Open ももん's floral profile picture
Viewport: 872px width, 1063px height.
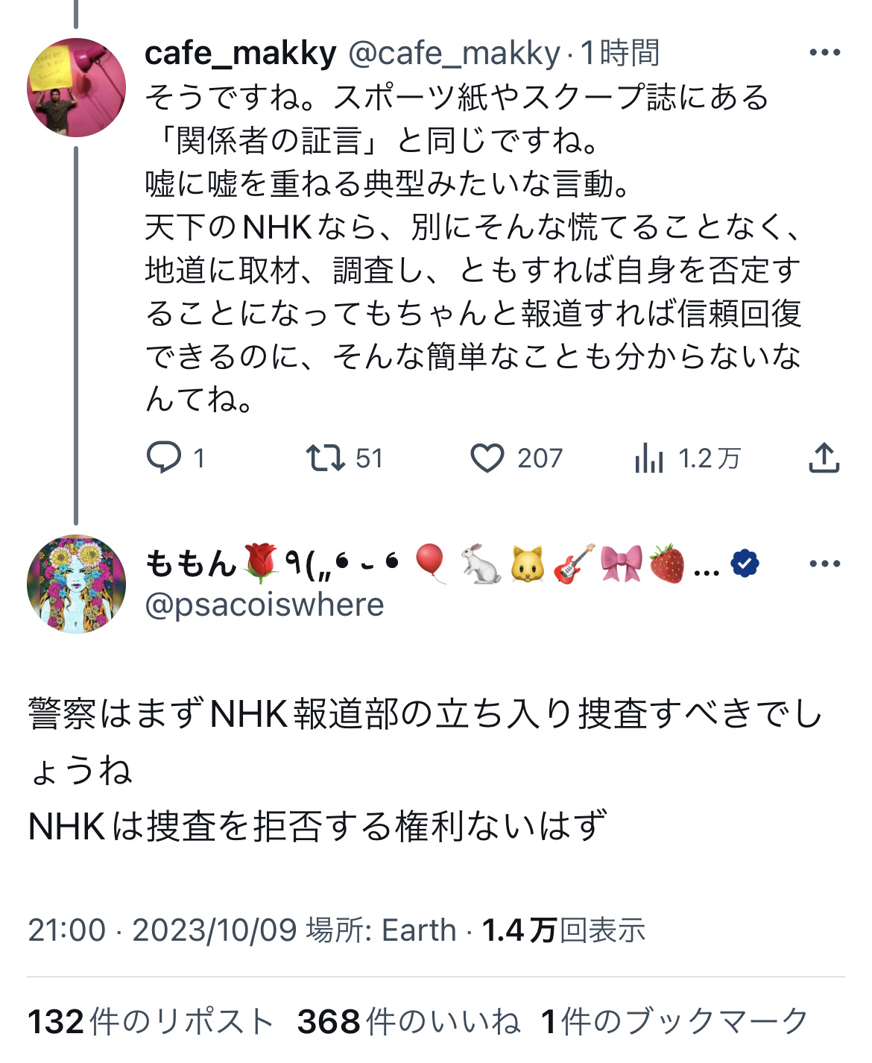coord(76,584)
